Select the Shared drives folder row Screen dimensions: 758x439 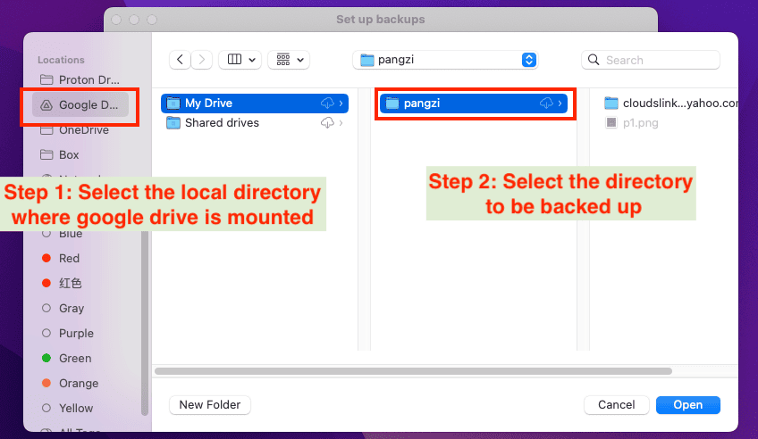tap(255, 123)
